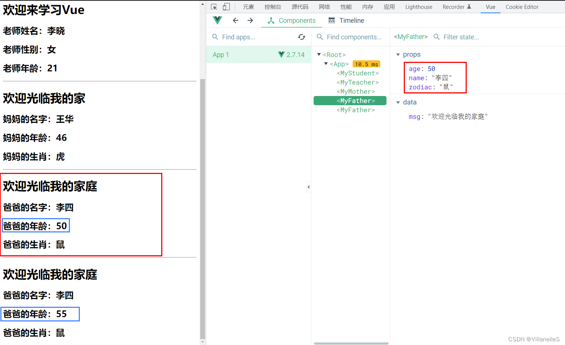
Task: Click the 爸爸的年龄：50 line
Action: (35, 226)
